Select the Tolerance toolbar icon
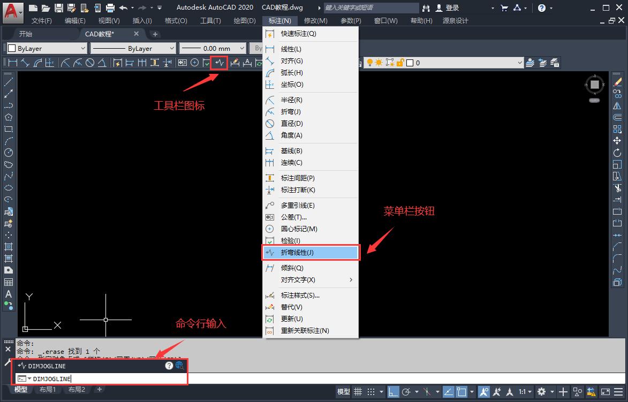 click(182, 63)
